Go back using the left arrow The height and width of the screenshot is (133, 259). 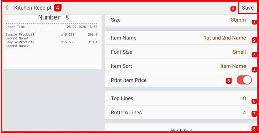click(x=7, y=8)
